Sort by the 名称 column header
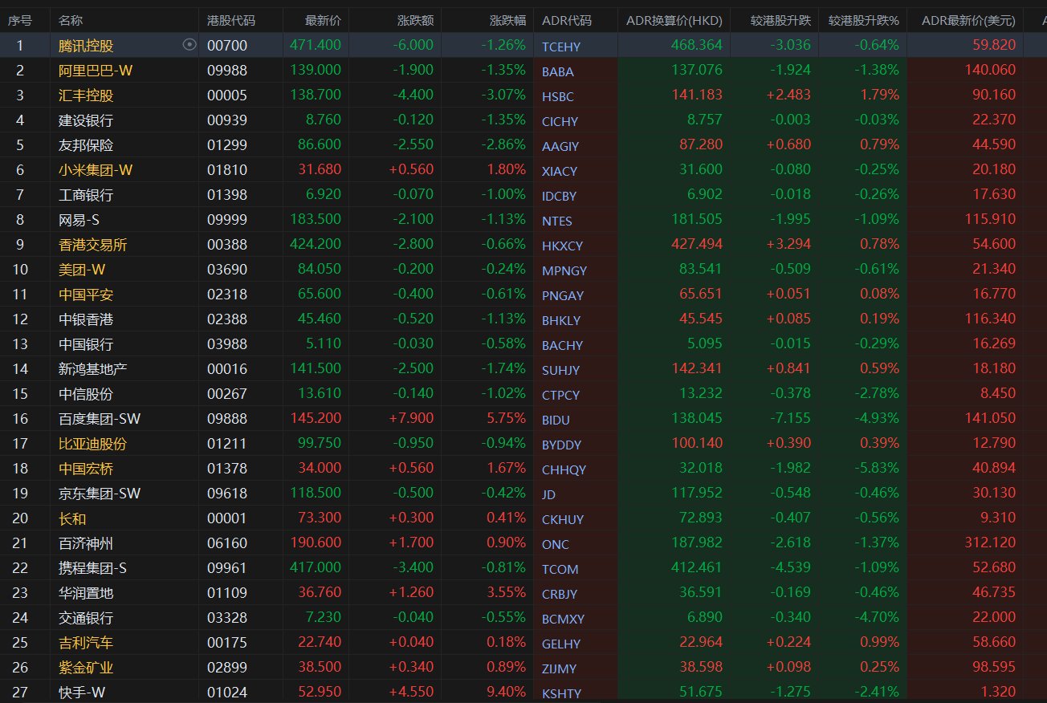Screen dimensions: 1047x703 click(x=71, y=20)
